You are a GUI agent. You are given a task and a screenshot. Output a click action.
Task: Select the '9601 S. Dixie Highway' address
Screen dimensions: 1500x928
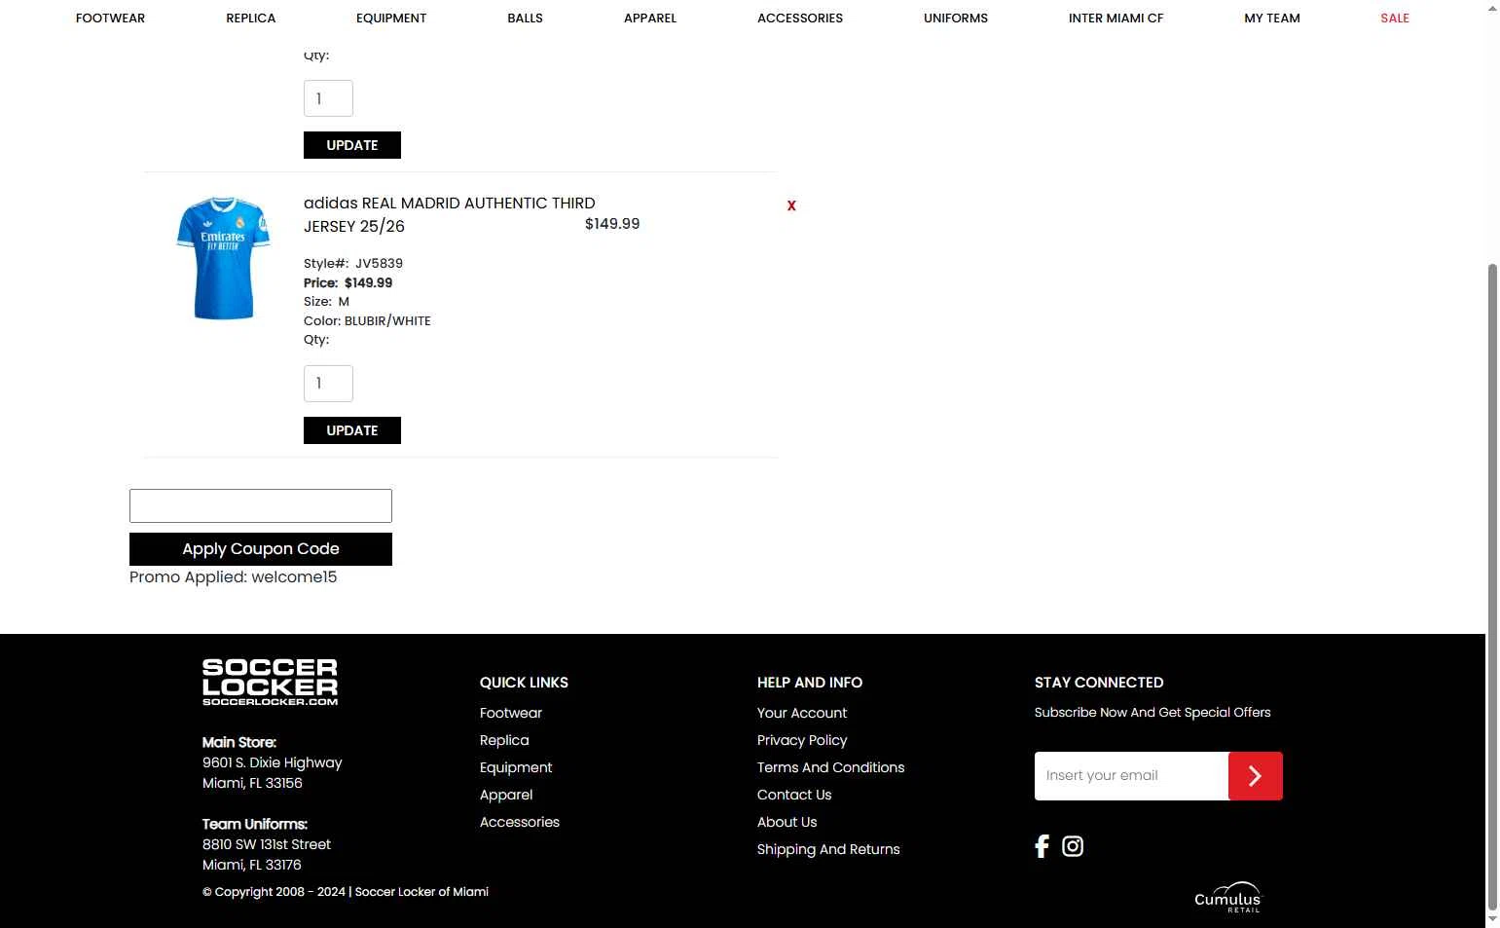pyautogui.click(x=273, y=762)
